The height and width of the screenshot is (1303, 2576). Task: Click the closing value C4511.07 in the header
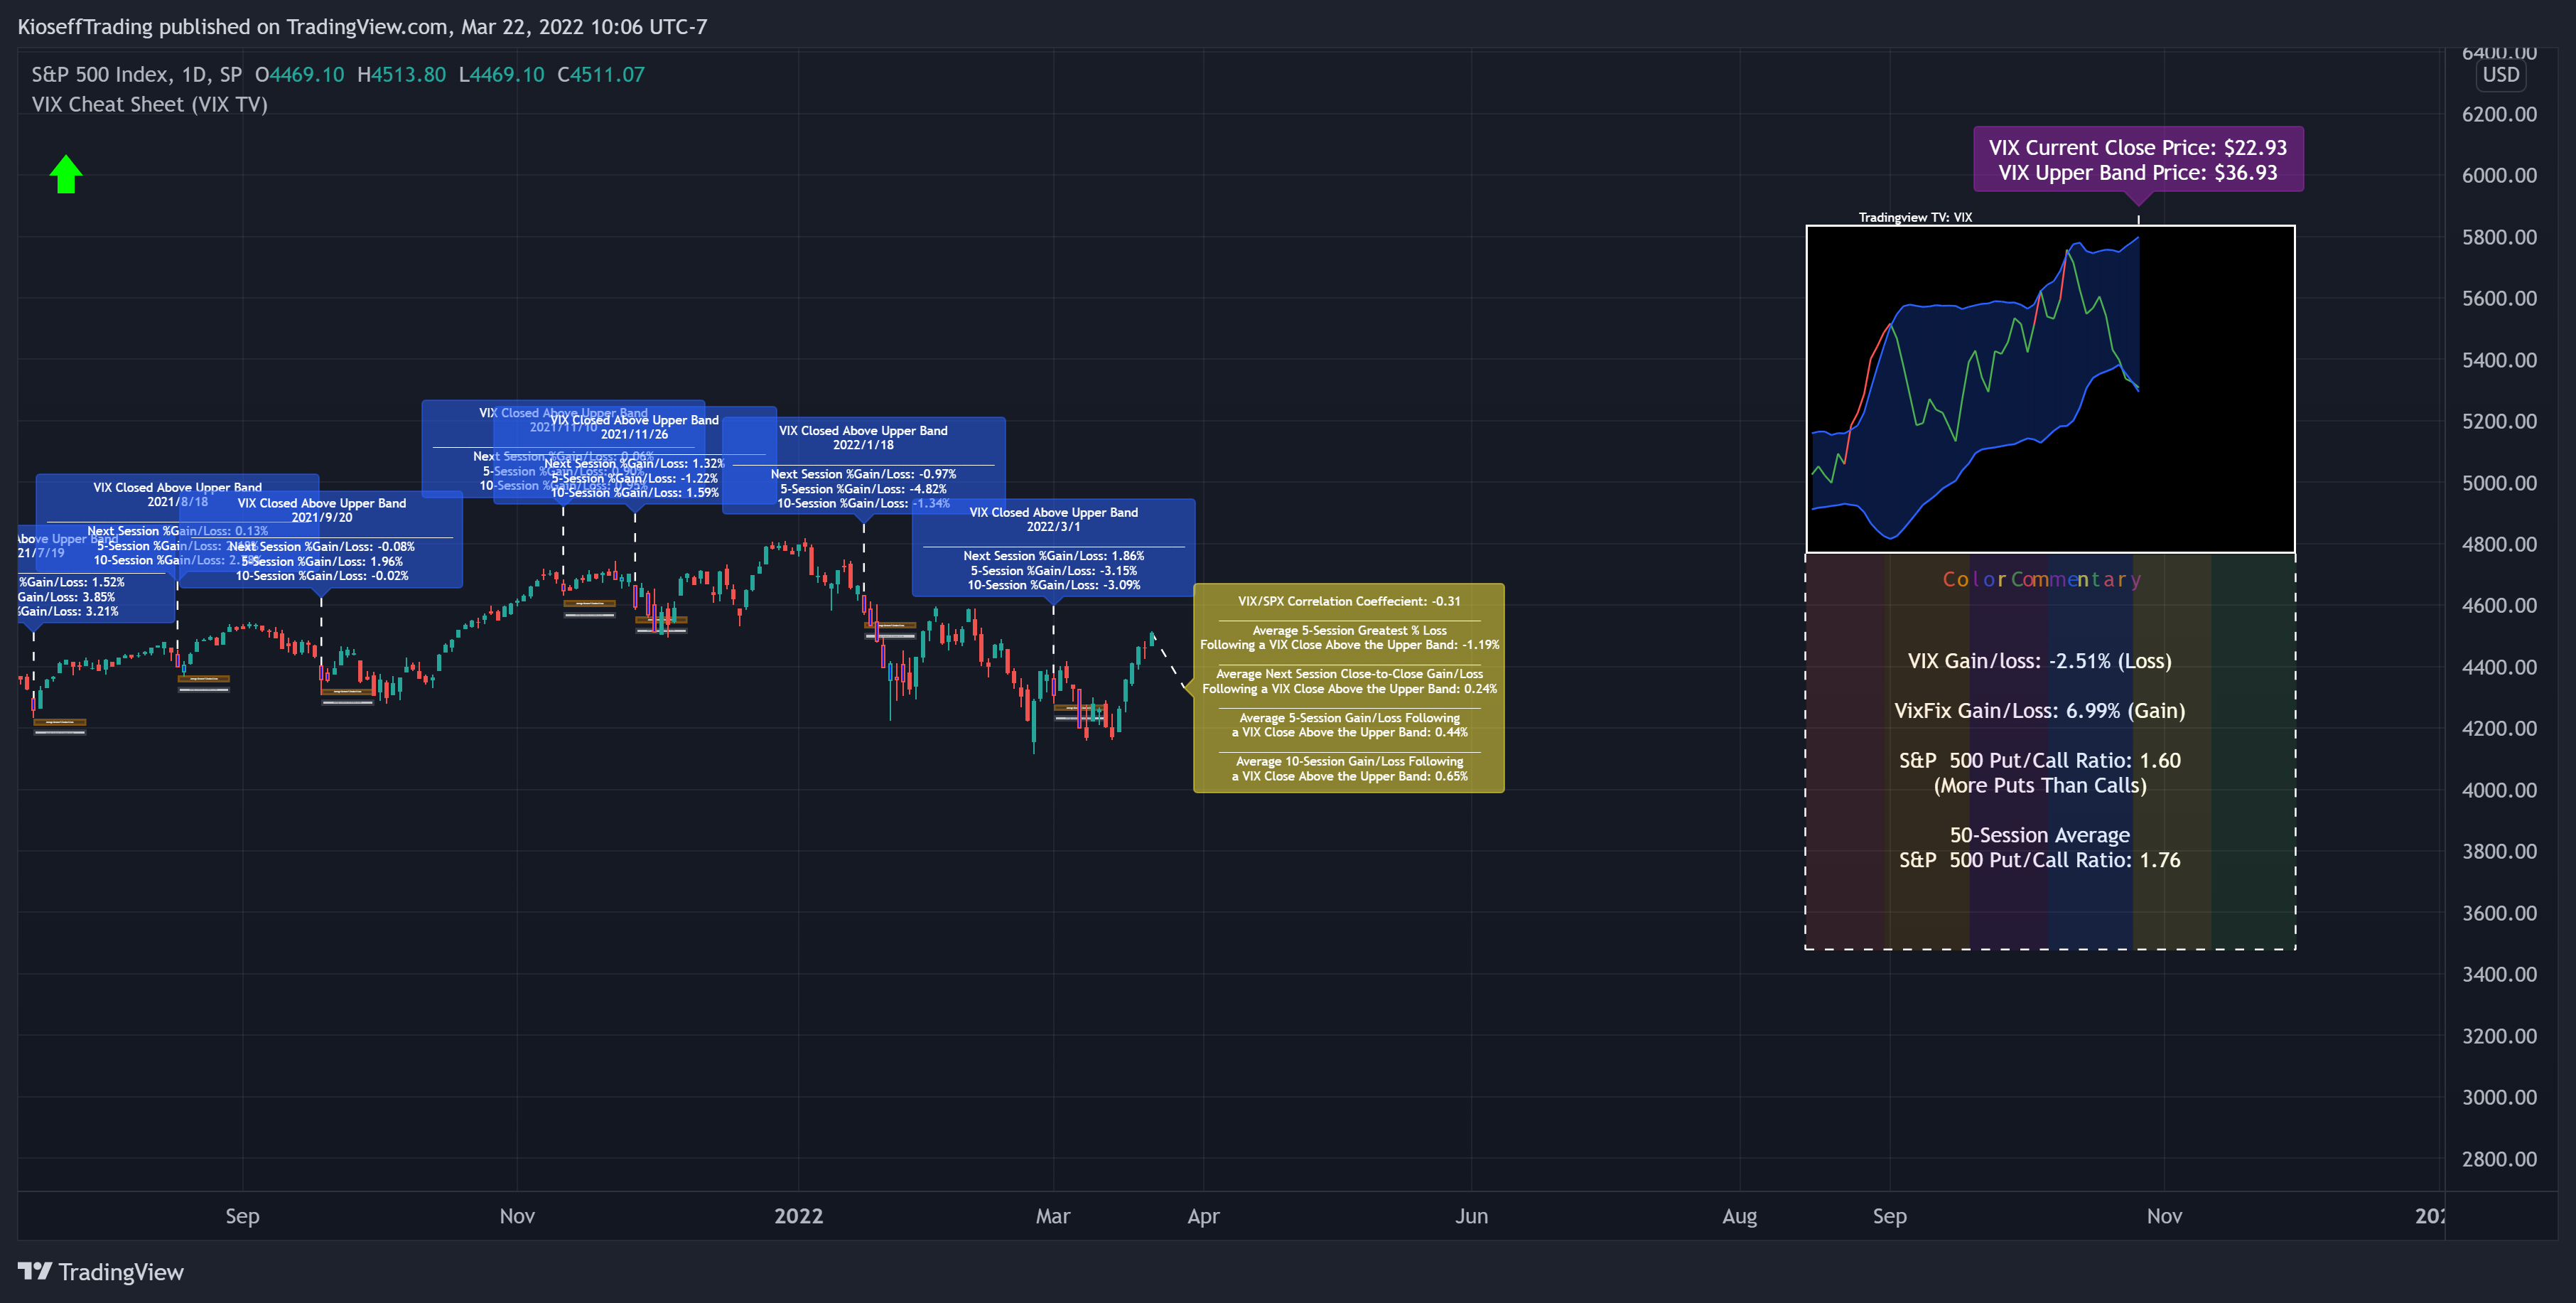[601, 75]
